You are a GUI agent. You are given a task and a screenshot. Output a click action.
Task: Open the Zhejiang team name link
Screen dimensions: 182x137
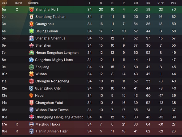pos(42,67)
